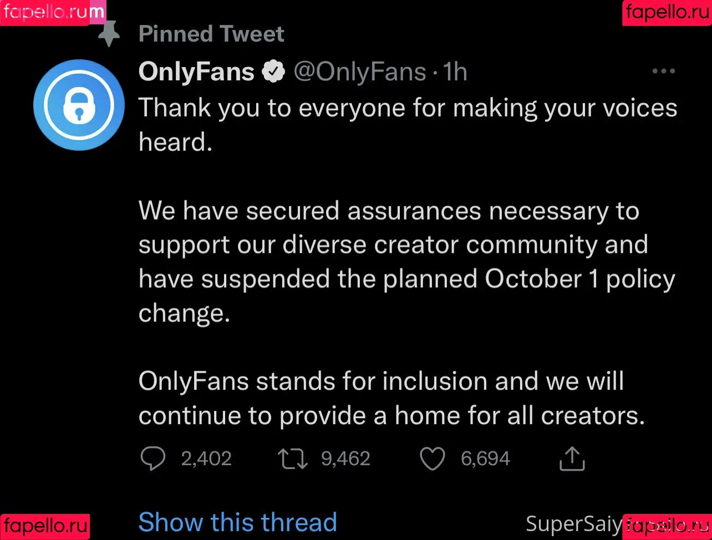This screenshot has width=712, height=540.
Task: Open the OnlyFans profile avatar
Action: pyautogui.click(x=79, y=105)
